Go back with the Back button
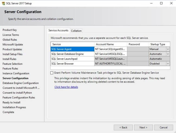Viewport: 176px width, 133px height. 123,127
